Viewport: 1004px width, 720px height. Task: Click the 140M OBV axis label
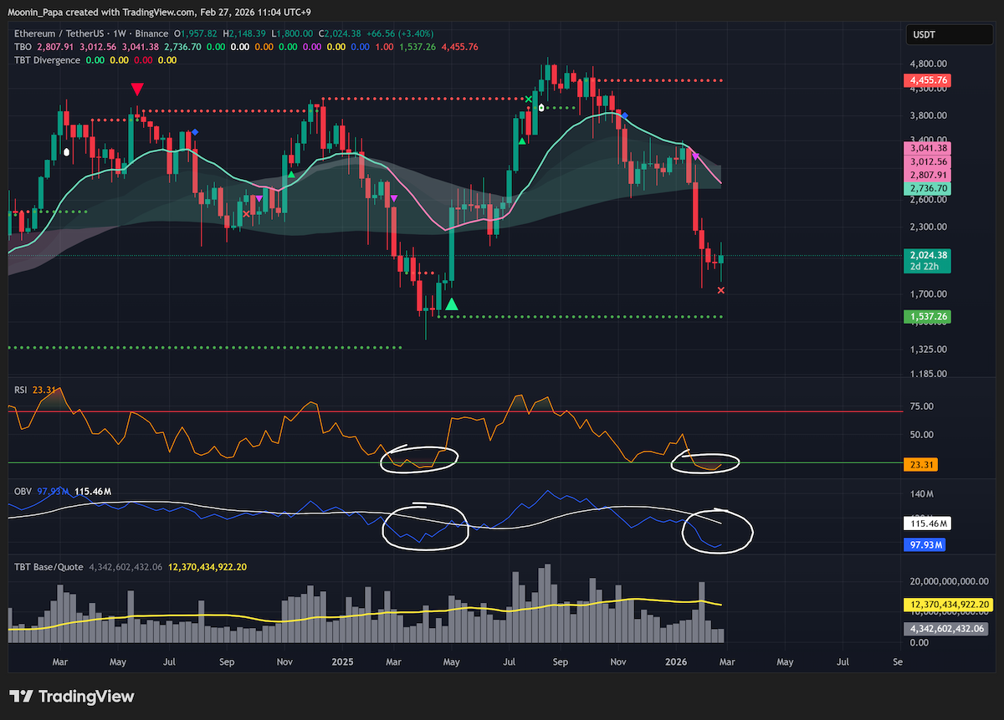tap(922, 495)
